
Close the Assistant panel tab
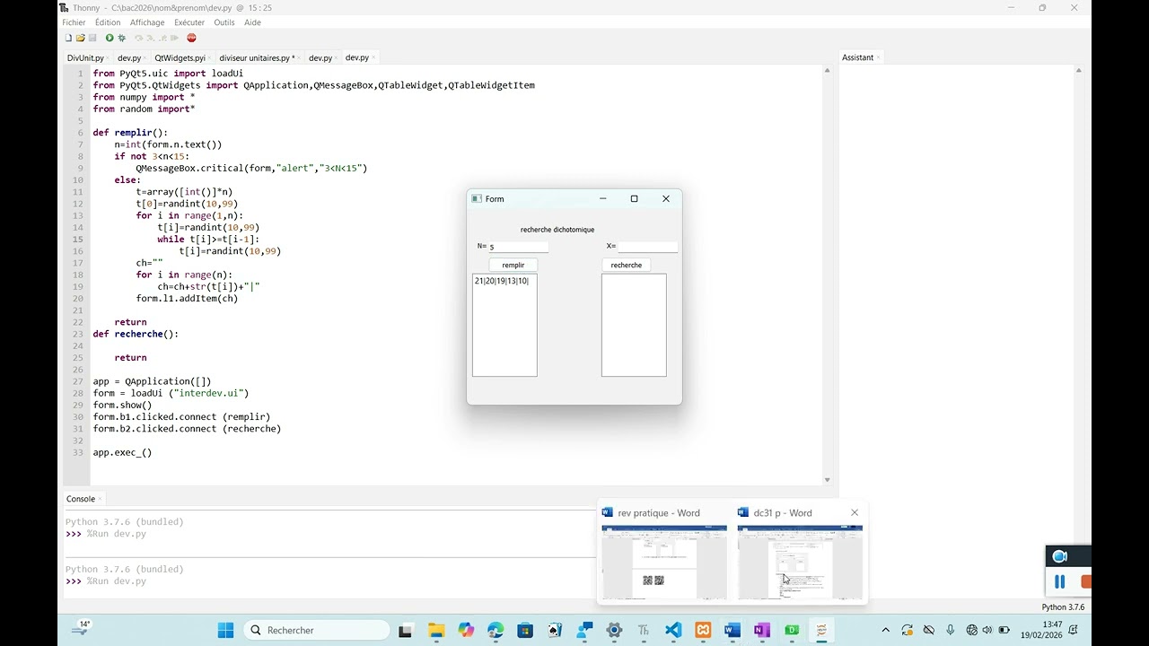tap(879, 57)
